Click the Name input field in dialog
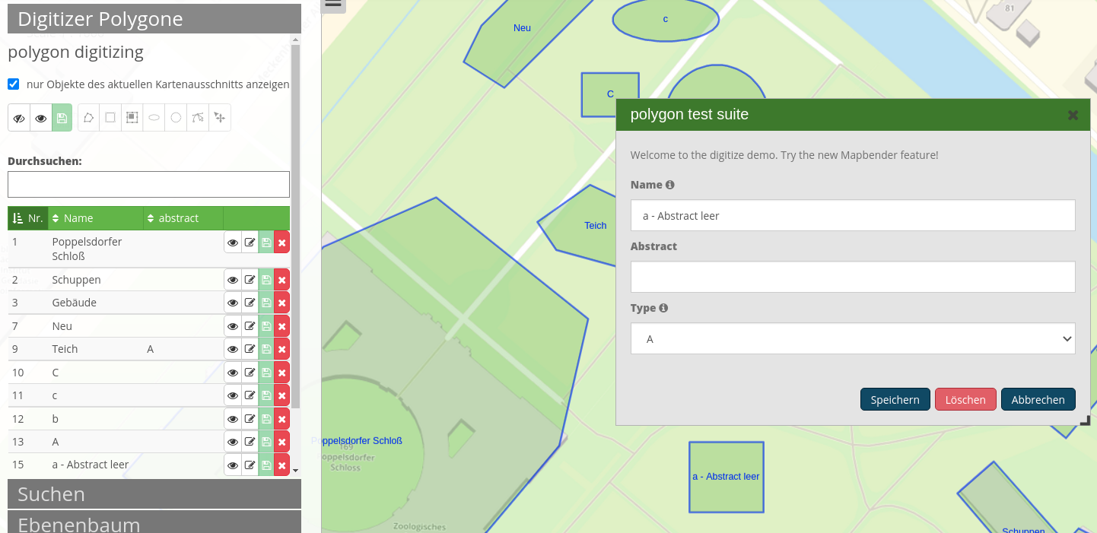 tap(853, 216)
